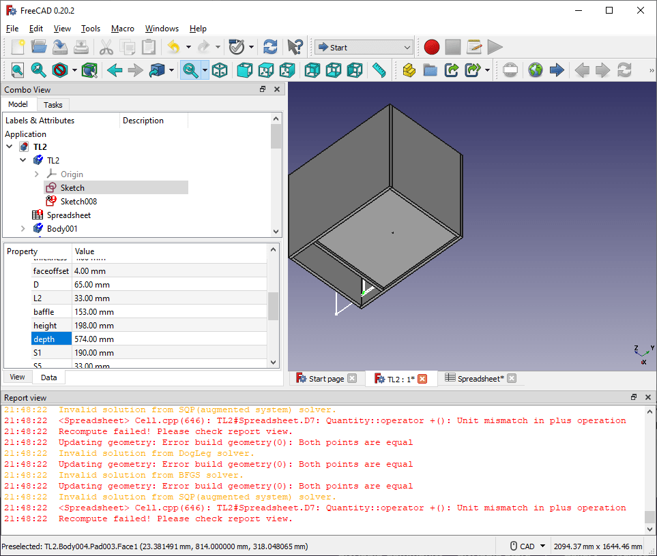Open website globe icon
Image resolution: width=657 pixels, height=556 pixels.
[536, 70]
